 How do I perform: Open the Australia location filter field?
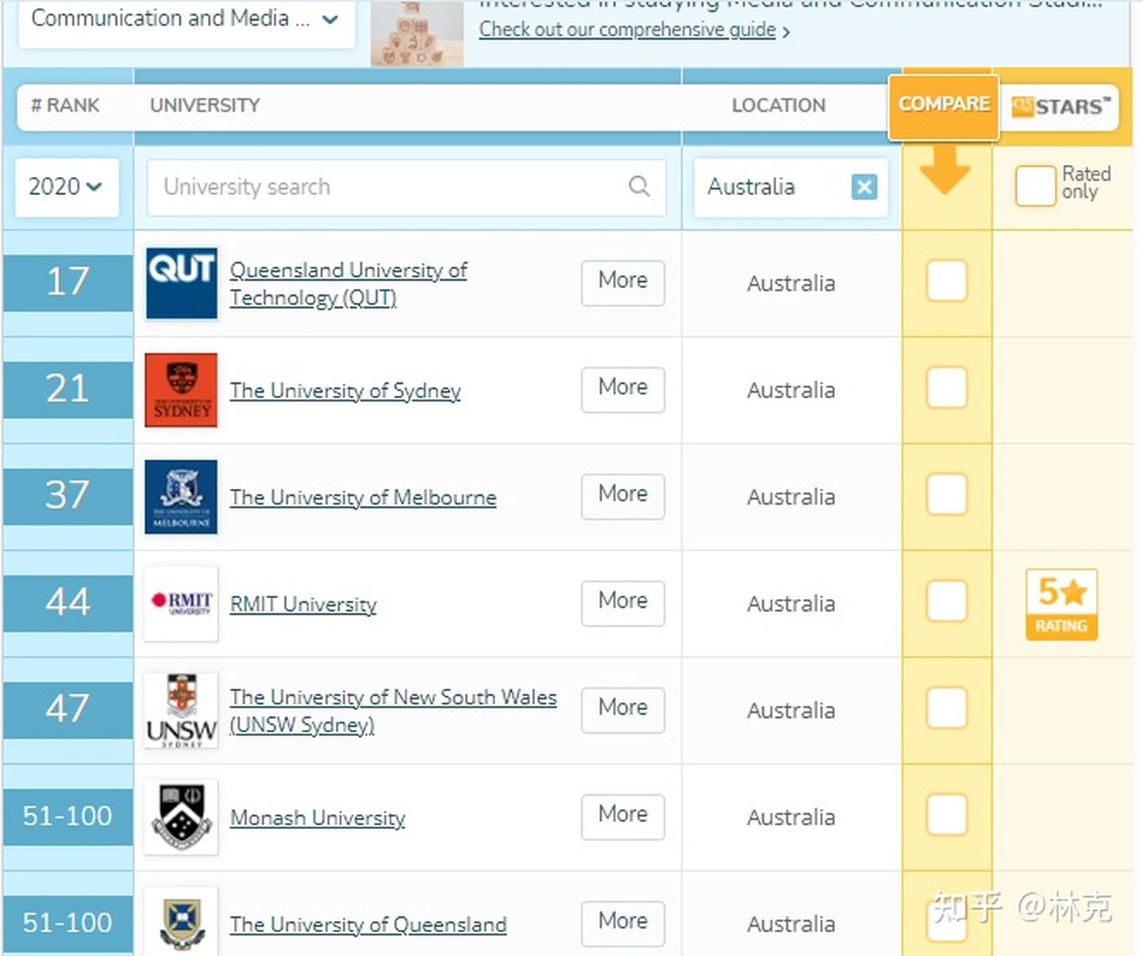pyautogui.click(x=790, y=187)
